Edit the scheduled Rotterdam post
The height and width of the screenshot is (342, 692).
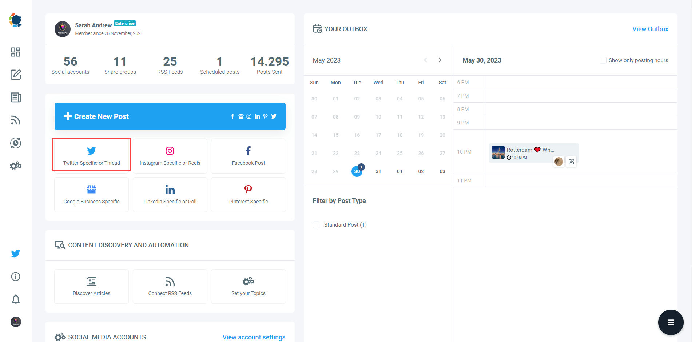click(x=571, y=162)
